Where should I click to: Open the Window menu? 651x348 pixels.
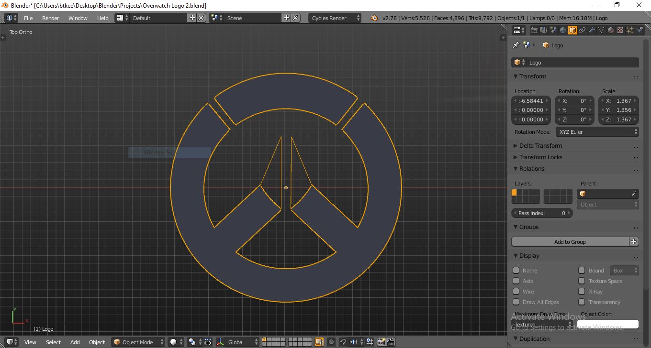[78, 18]
